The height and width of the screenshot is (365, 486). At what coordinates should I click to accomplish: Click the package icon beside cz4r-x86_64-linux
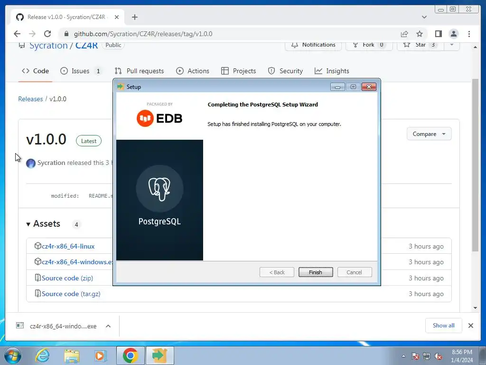point(37,246)
